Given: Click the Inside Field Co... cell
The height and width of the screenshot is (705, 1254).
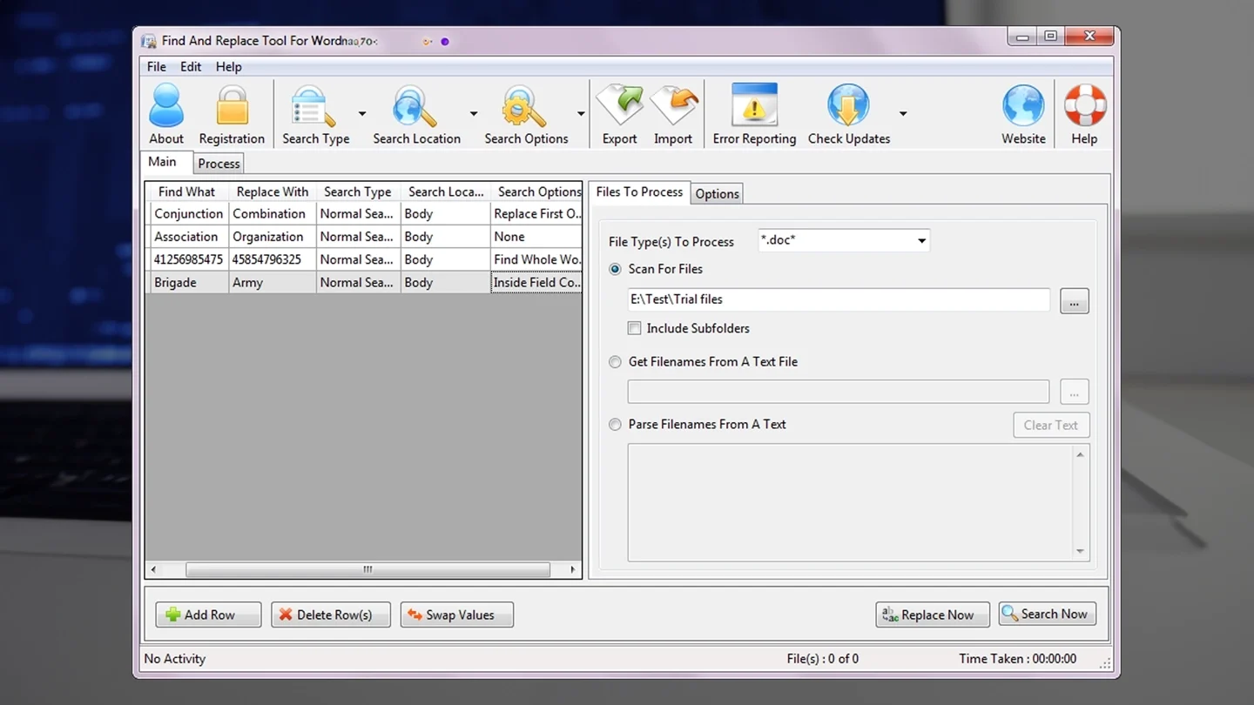Looking at the screenshot, I should [x=536, y=282].
